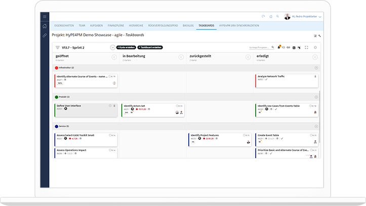Screen dimensions: 366x206
Task: Click the home icon in the sidebar
Action: pos(45,26)
